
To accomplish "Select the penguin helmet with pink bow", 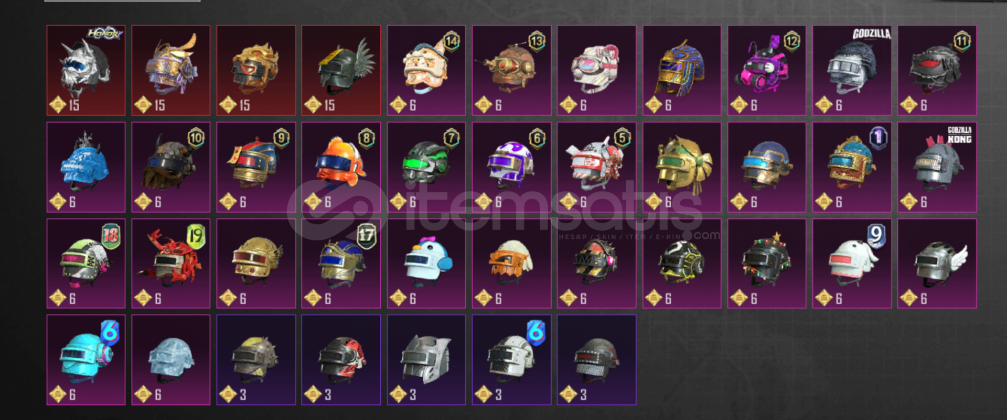I will click(426, 263).
